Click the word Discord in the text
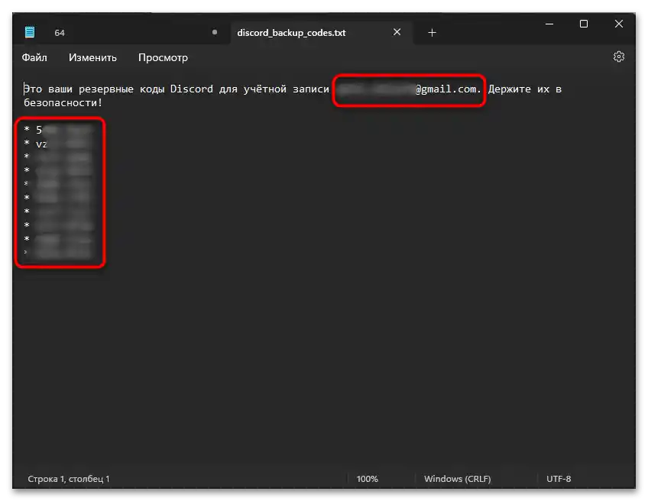 pyautogui.click(x=191, y=89)
